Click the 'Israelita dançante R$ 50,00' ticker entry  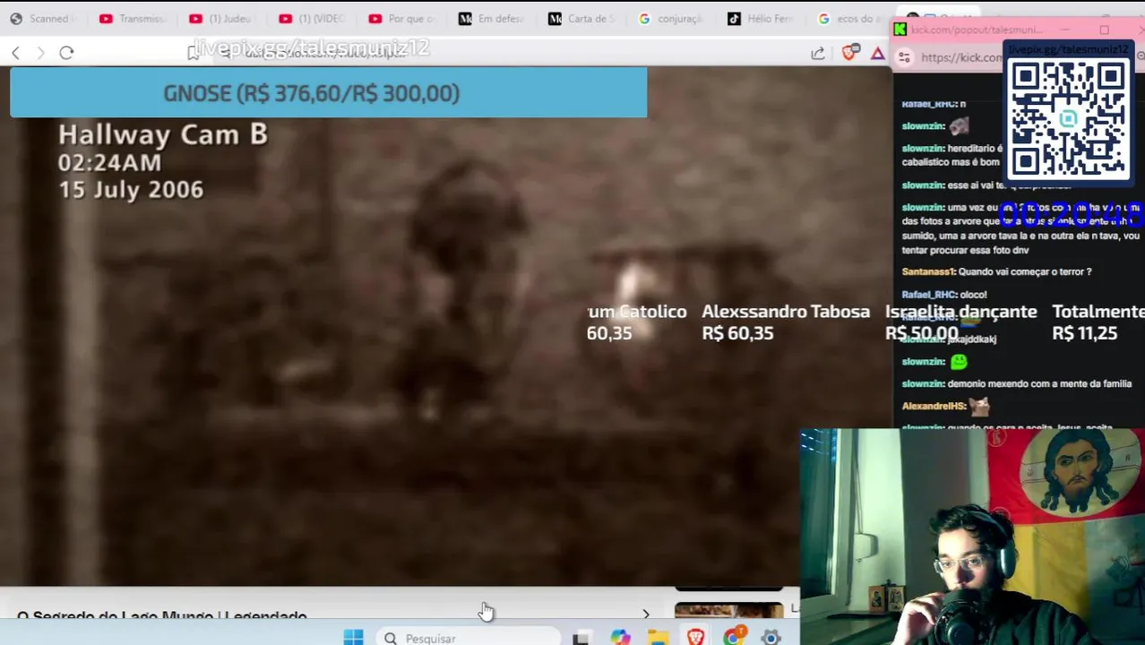coord(960,322)
